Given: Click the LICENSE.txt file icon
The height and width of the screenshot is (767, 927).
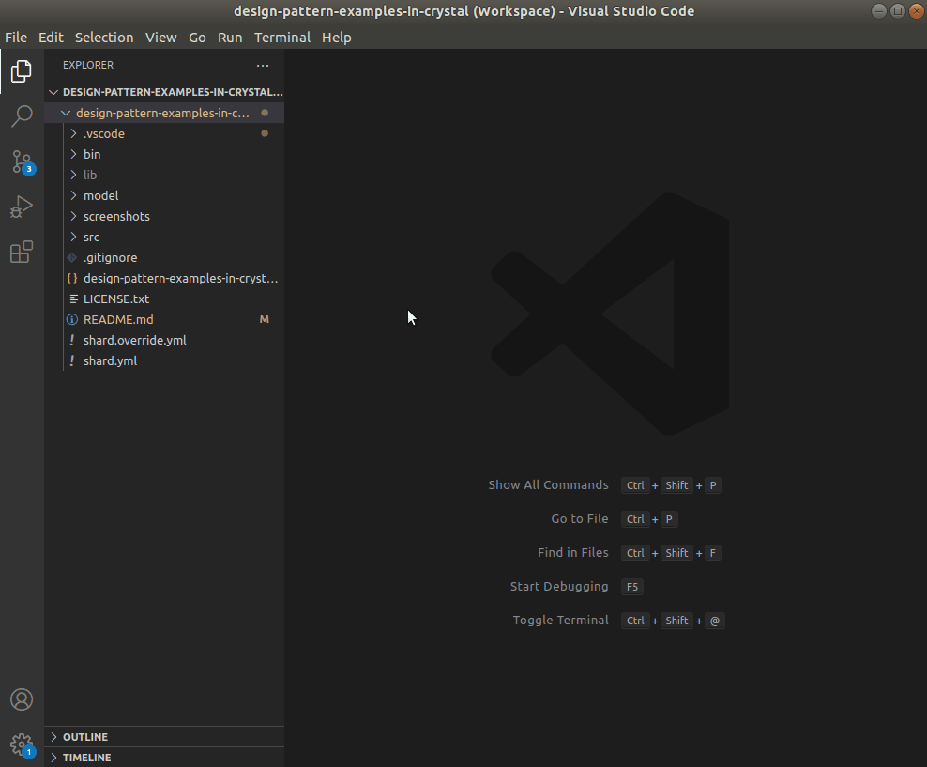Looking at the screenshot, I should pyautogui.click(x=73, y=299).
